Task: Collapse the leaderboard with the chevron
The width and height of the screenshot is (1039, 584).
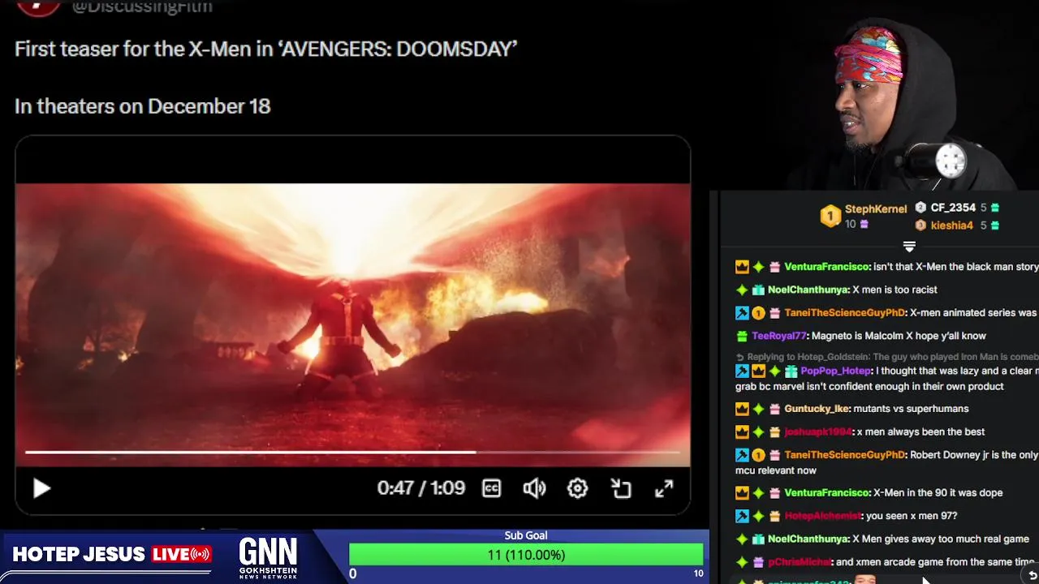Action: pyautogui.click(x=909, y=246)
